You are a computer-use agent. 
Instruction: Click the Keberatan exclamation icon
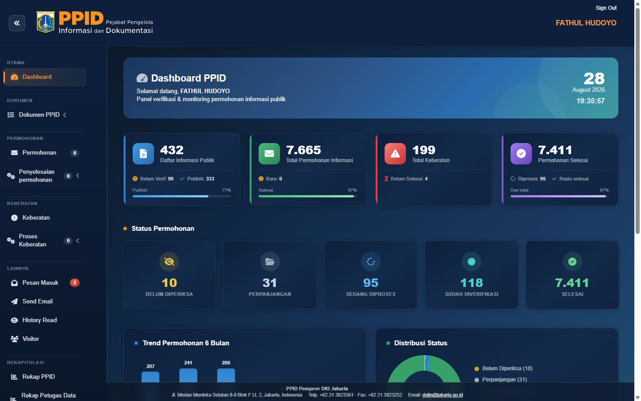tap(14, 218)
